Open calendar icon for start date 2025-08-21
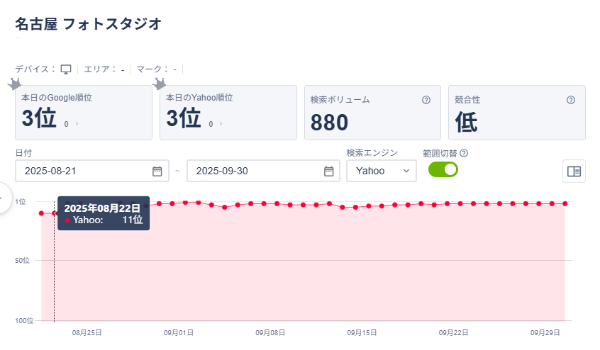 pos(157,171)
